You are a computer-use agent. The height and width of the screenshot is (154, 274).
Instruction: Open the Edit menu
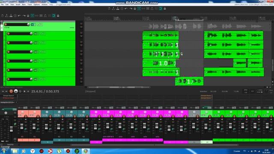pyautogui.click(x=7, y=5)
